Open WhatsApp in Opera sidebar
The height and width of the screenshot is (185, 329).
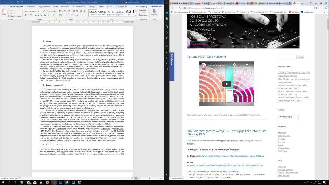pyautogui.click(x=167, y=19)
